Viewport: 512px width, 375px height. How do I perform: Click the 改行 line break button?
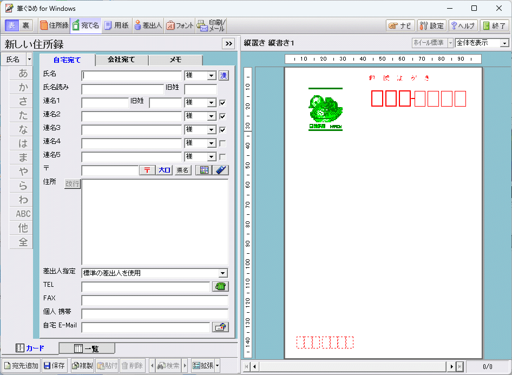72,184
